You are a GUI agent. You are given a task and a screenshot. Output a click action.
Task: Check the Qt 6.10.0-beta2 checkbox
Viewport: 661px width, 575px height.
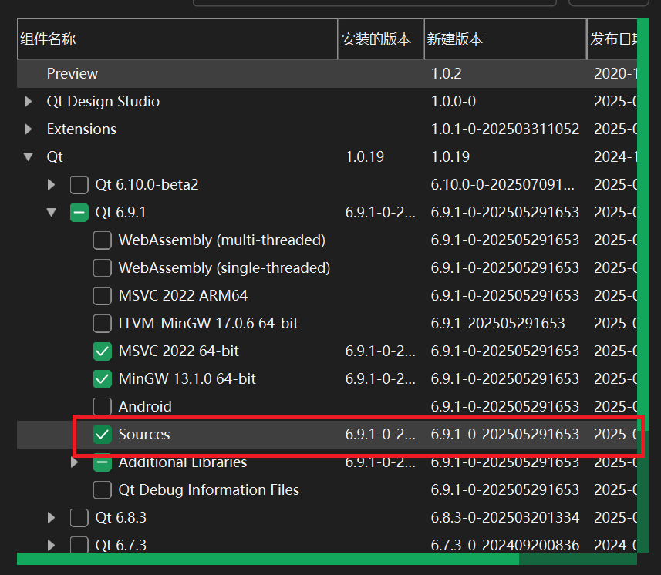coord(79,184)
